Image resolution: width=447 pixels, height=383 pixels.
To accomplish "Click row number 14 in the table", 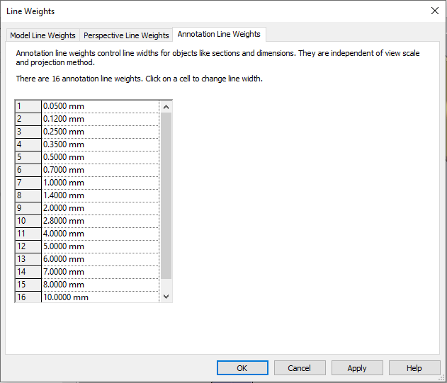I will coord(28,272).
